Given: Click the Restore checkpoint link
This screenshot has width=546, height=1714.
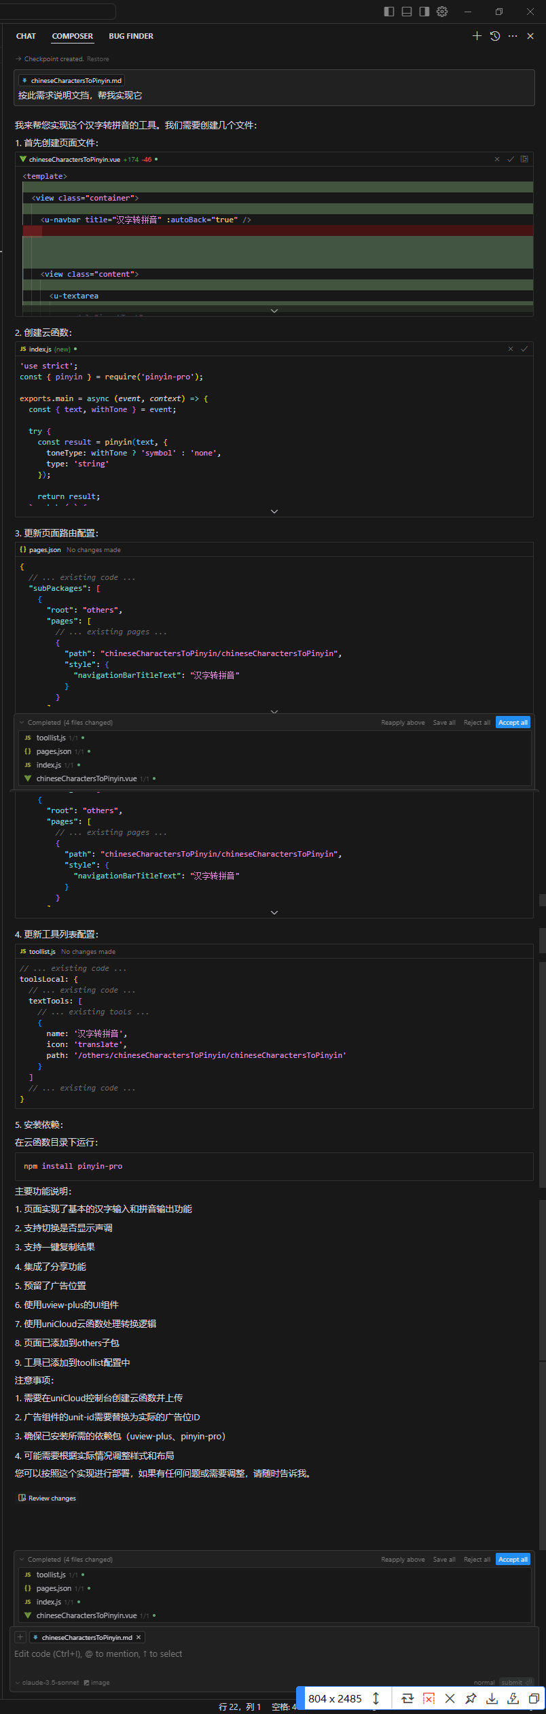Looking at the screenshot, I should [98, 59].
